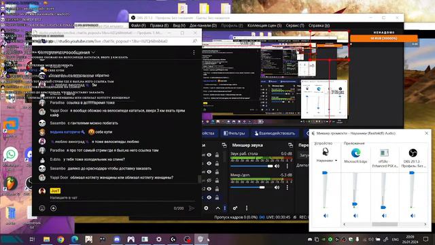Adjust the Microsoft Edge volume slider
Viewport: 435px width, 245px height.
pyautogui.click(x=355, y=204)
